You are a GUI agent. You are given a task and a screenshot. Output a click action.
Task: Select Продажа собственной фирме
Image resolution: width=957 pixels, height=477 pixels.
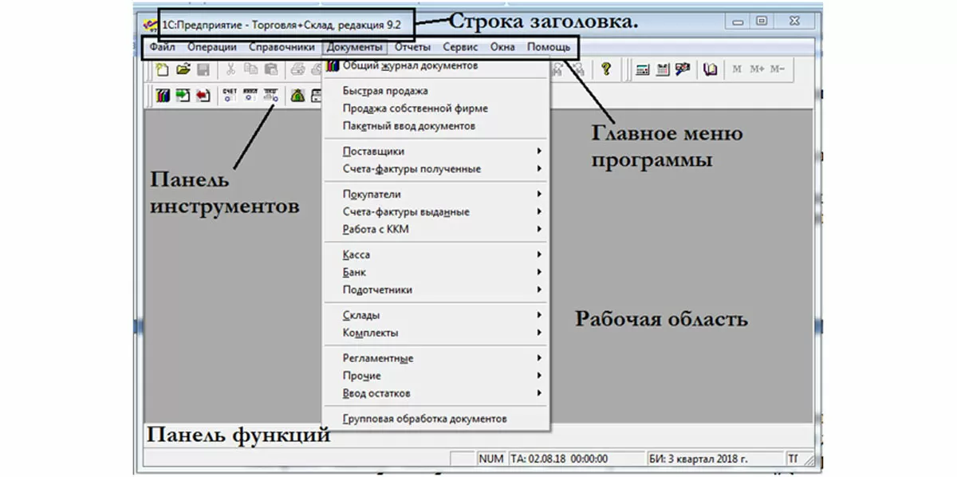tap(436, 108)
